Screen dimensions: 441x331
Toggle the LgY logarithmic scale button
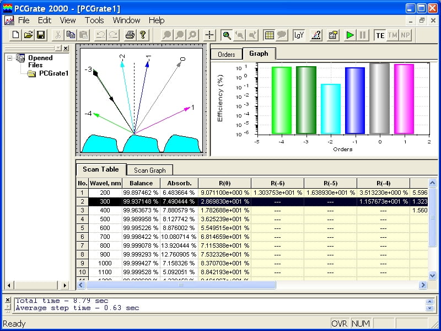(x=299, y=35)
